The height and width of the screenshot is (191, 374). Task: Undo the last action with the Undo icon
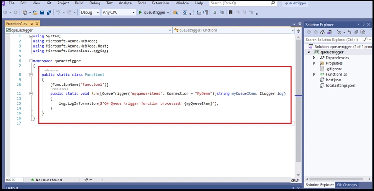coord(58,12)
